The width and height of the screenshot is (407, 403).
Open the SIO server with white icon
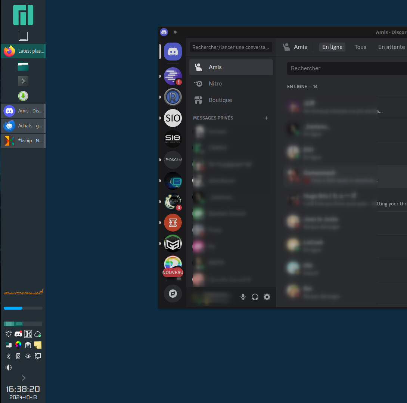tap(173, 118)
